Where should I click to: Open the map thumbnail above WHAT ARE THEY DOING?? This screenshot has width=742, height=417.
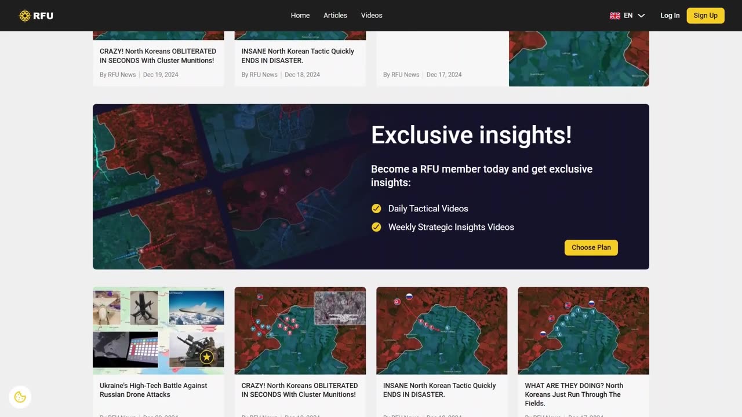tap(583, 331)
